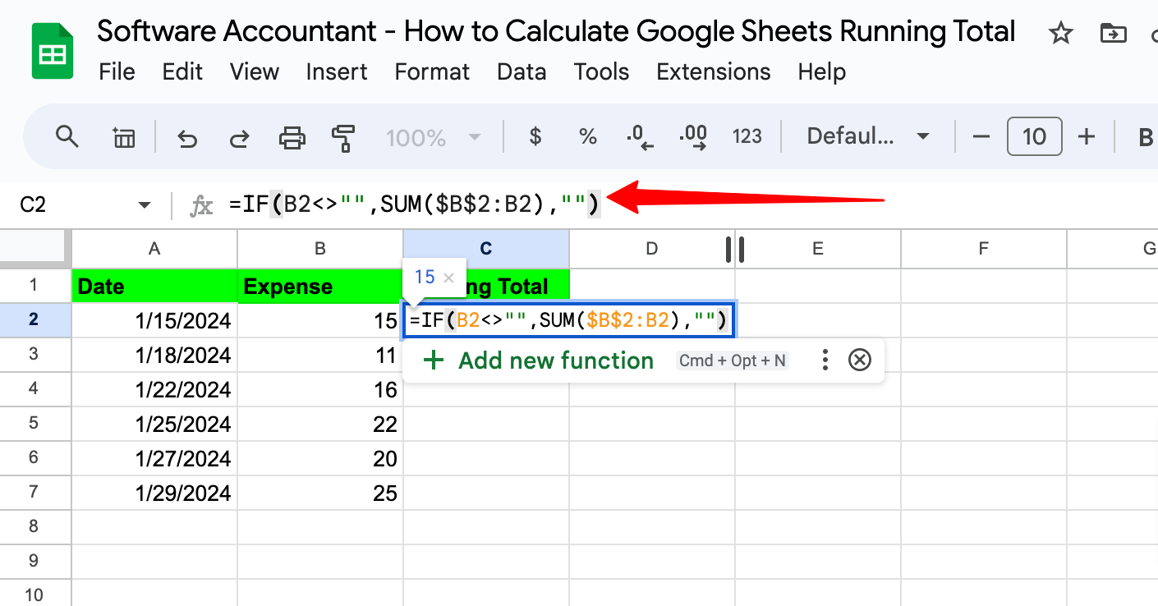Select row 1 header
Image resolution: width=1158 pixels, height=606 pixels.
[x=35, y=285]
